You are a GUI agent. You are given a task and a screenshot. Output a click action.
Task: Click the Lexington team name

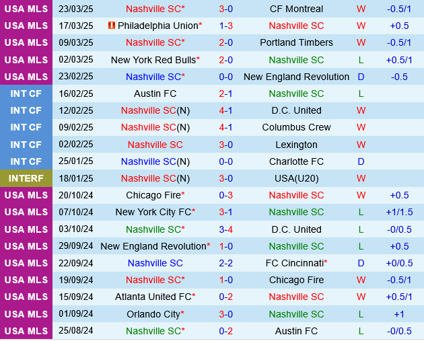[x=296, y=145]
